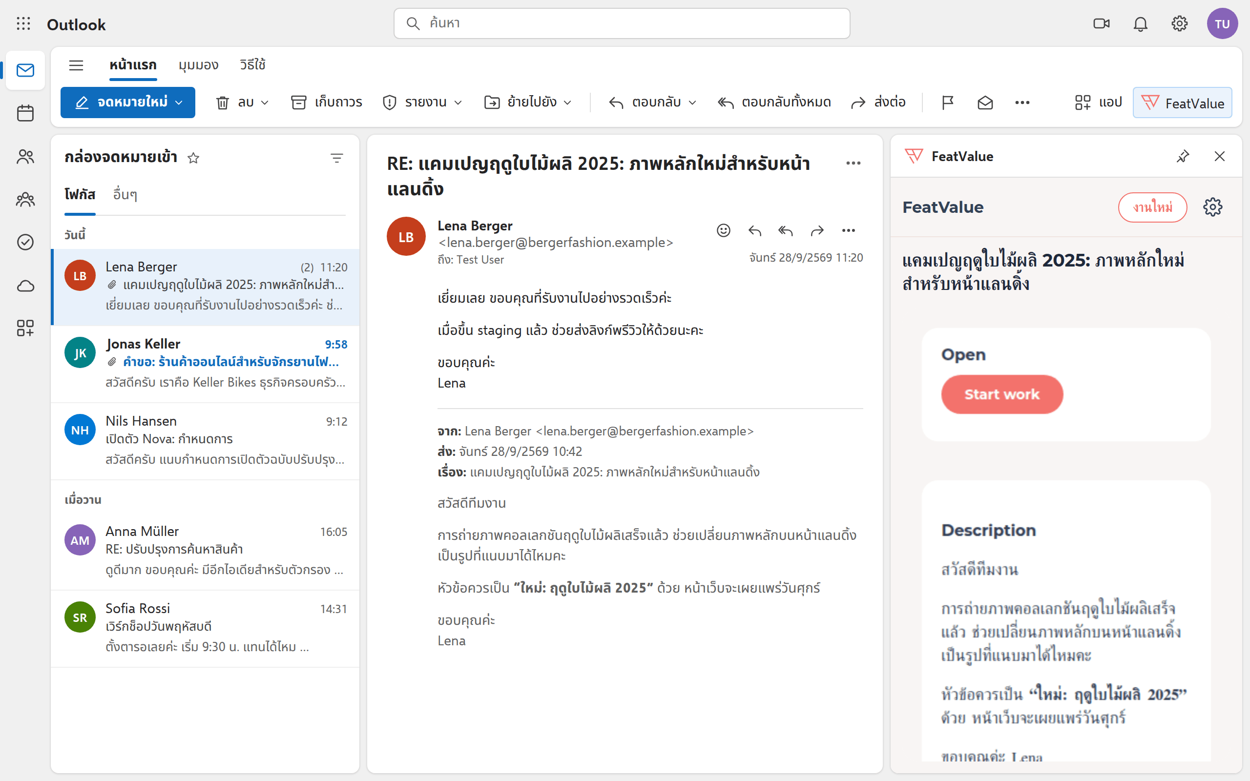Open Groups icon in sidebar
The image size is (1250, 781).
tap(25, 199)
